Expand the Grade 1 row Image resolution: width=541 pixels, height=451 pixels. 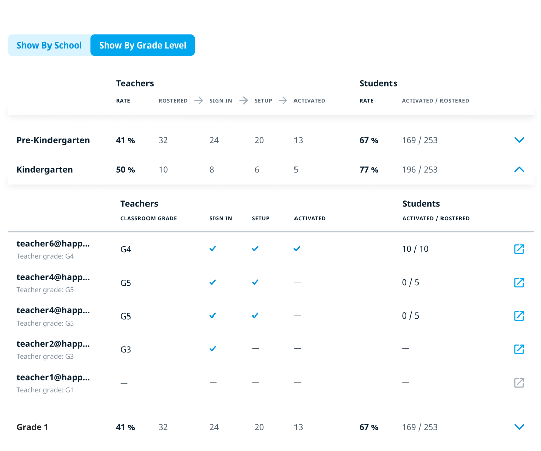519,427
